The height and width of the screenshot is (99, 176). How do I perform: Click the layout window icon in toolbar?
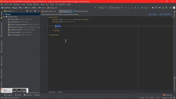pyautogui.click(x=156, y=8)
